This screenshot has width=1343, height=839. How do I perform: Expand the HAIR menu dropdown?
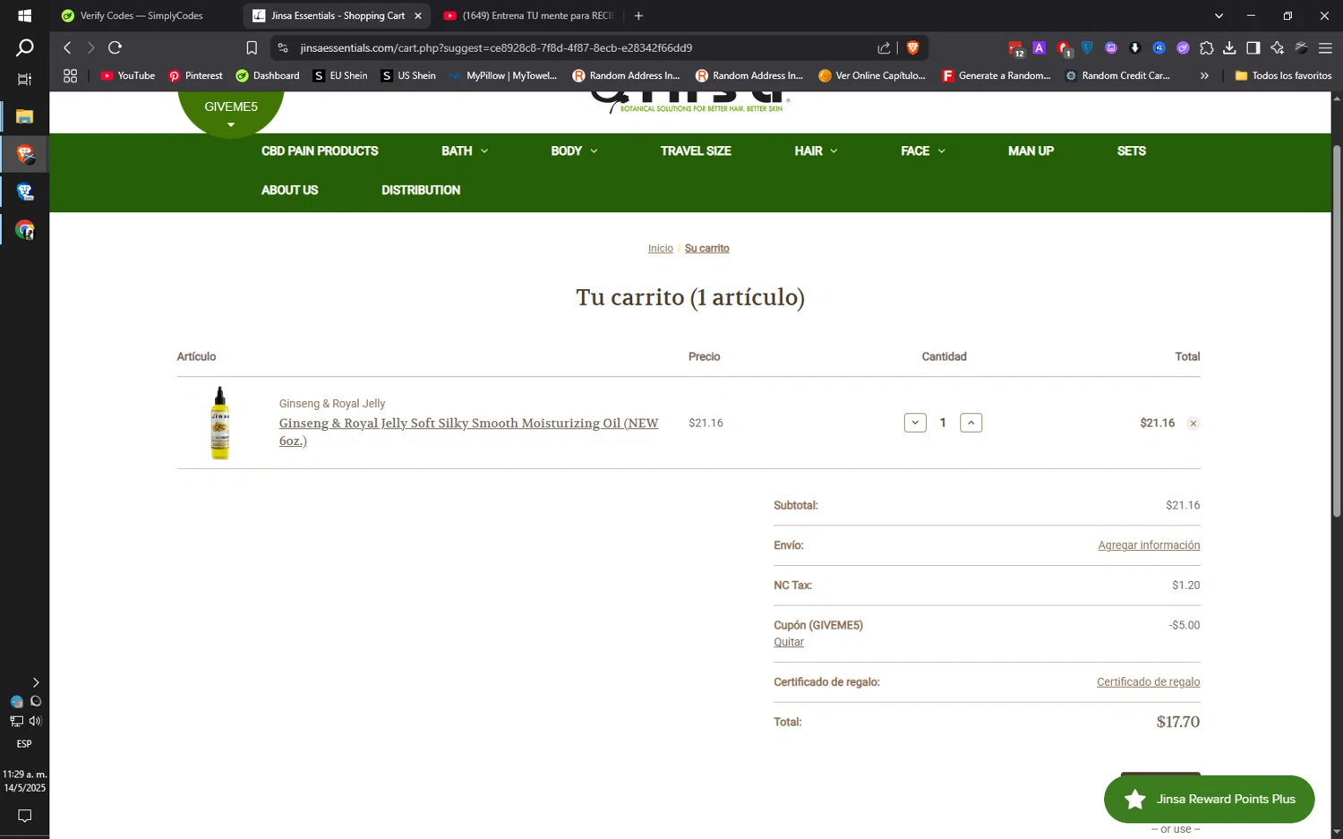coord(834,151)
